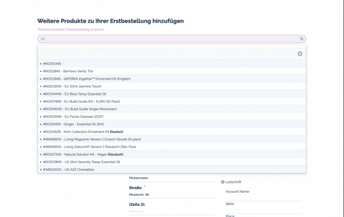344x217 pixels.
Task: Select EU Build Guide Single (Romanian)
Action: (x=90, y=109)
